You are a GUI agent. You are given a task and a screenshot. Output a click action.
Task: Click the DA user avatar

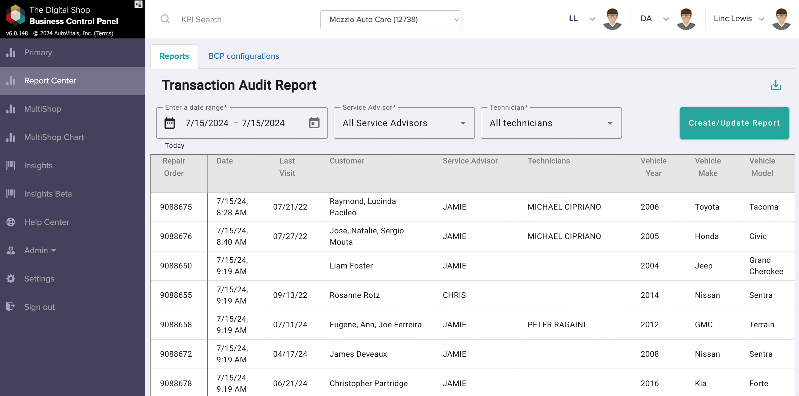pyautogui.click(x=686, y=19)
